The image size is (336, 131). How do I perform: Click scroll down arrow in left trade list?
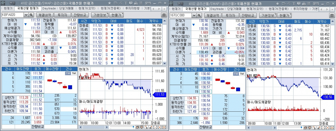click(x=164, y=64)
